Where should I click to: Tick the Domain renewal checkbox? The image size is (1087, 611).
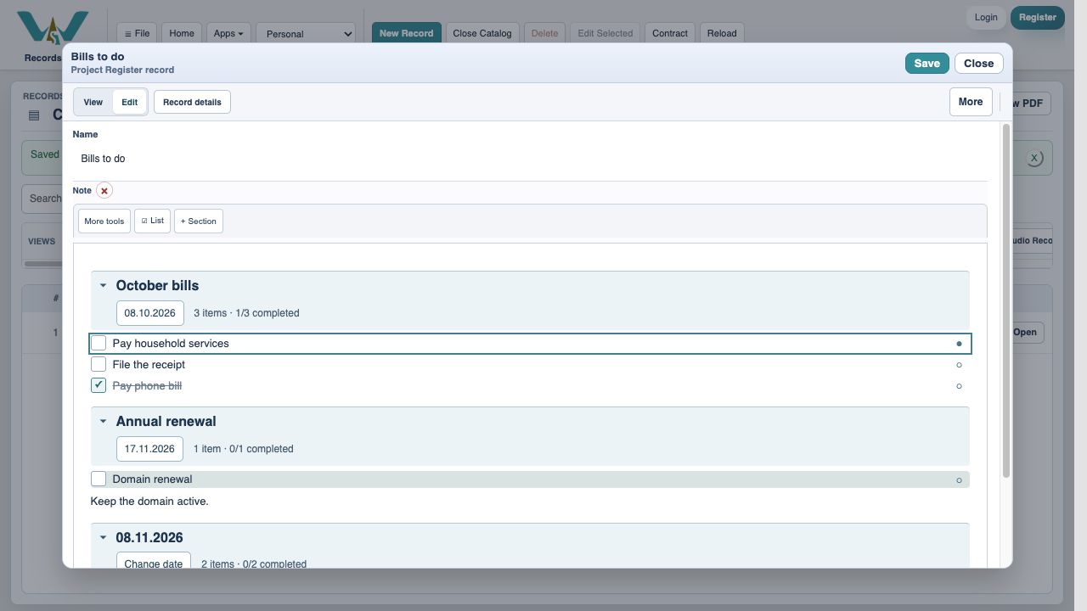coord(99,479)
